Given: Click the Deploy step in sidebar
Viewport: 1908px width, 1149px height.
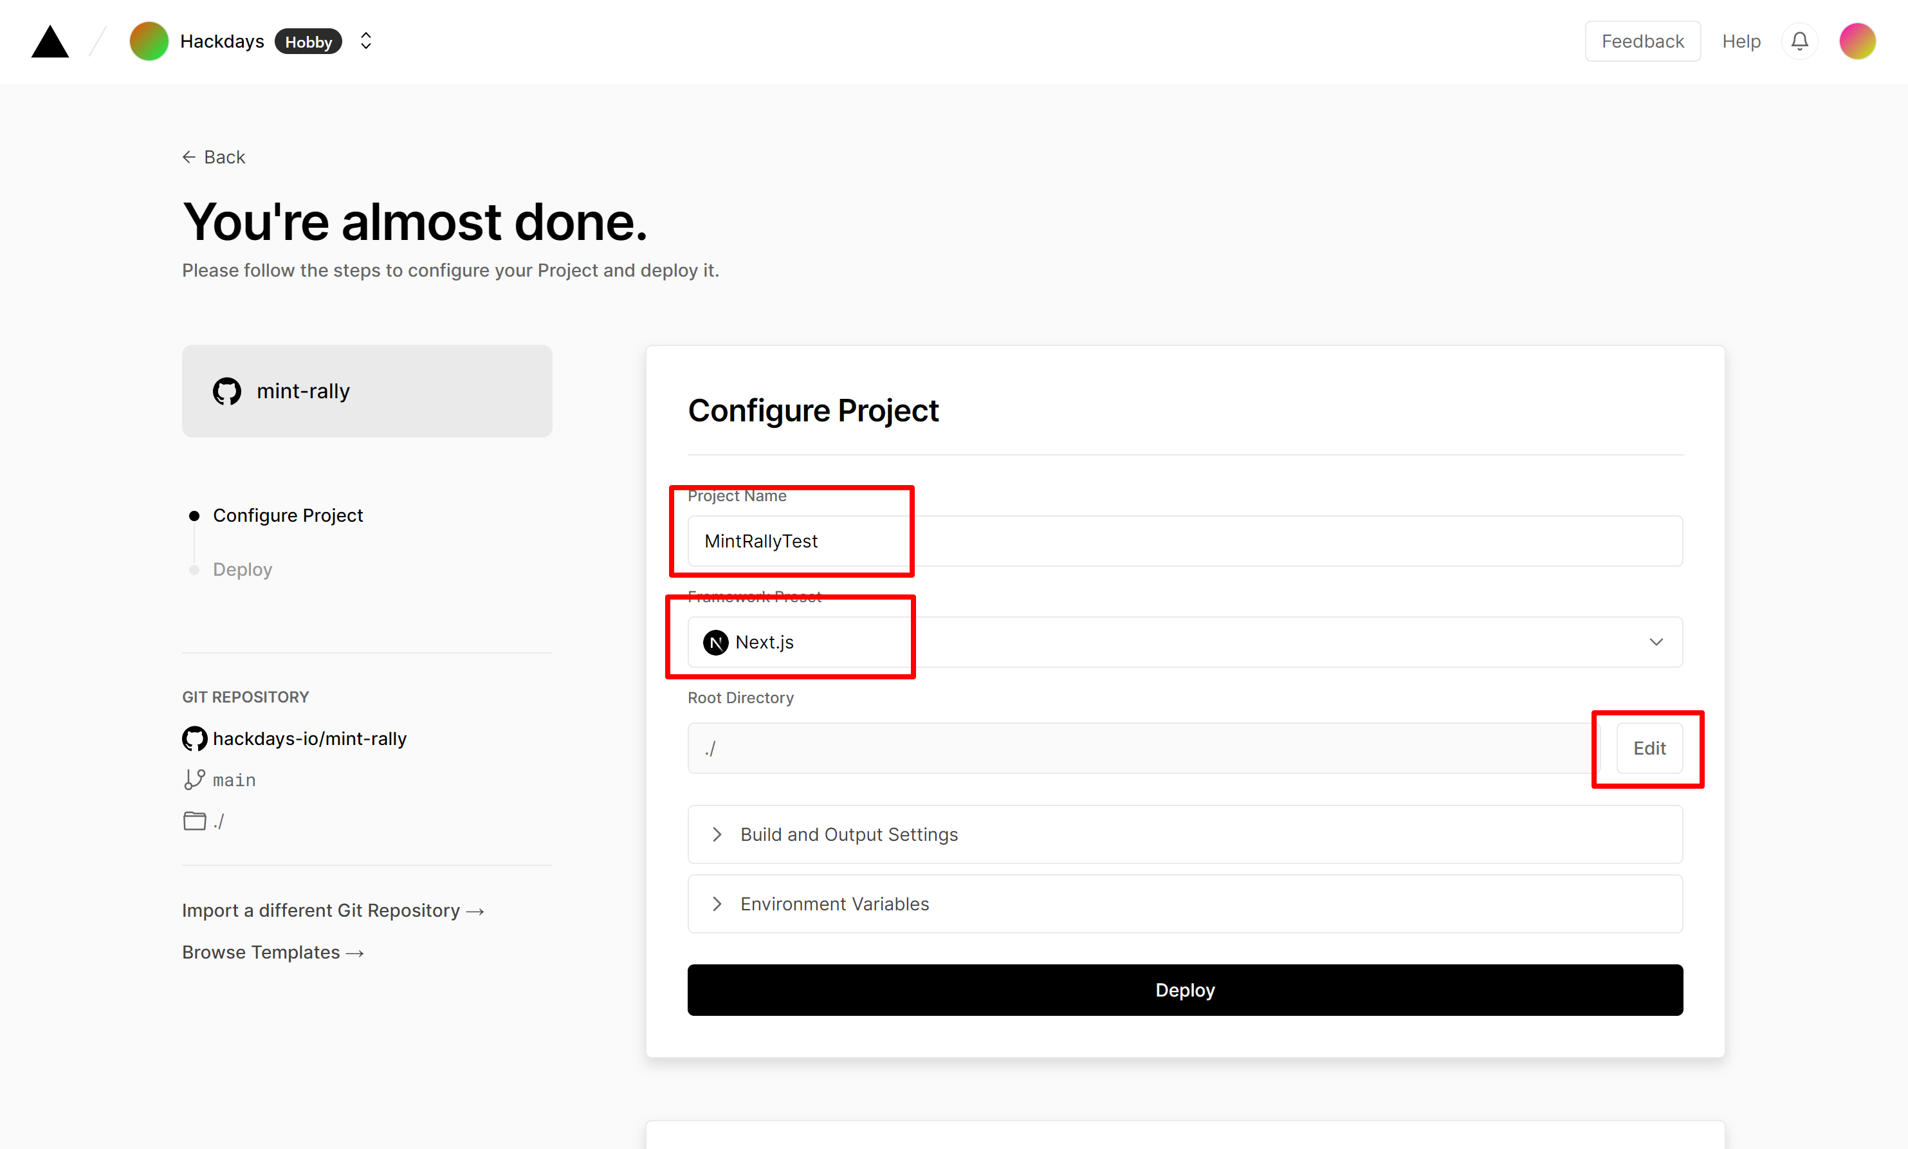Looking at the screenshot, I should pos(244,568).
